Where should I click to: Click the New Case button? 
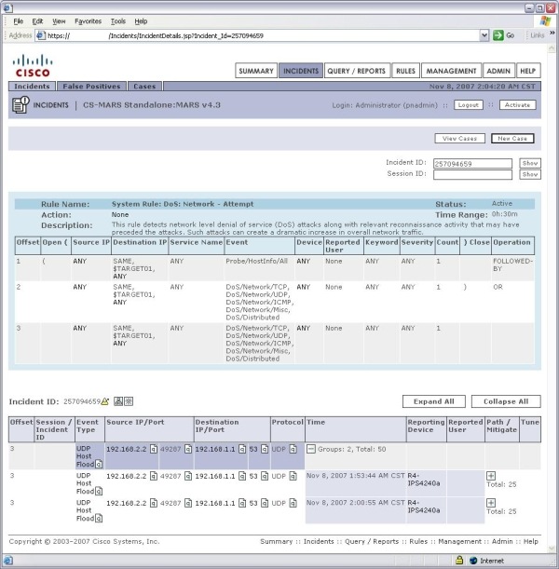[x=512, y=138]
